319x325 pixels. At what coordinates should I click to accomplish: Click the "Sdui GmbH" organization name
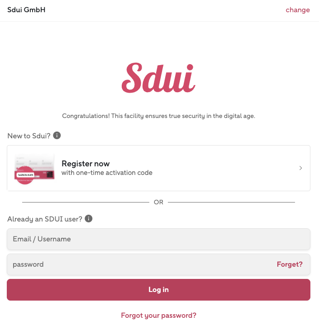point(26,10)
